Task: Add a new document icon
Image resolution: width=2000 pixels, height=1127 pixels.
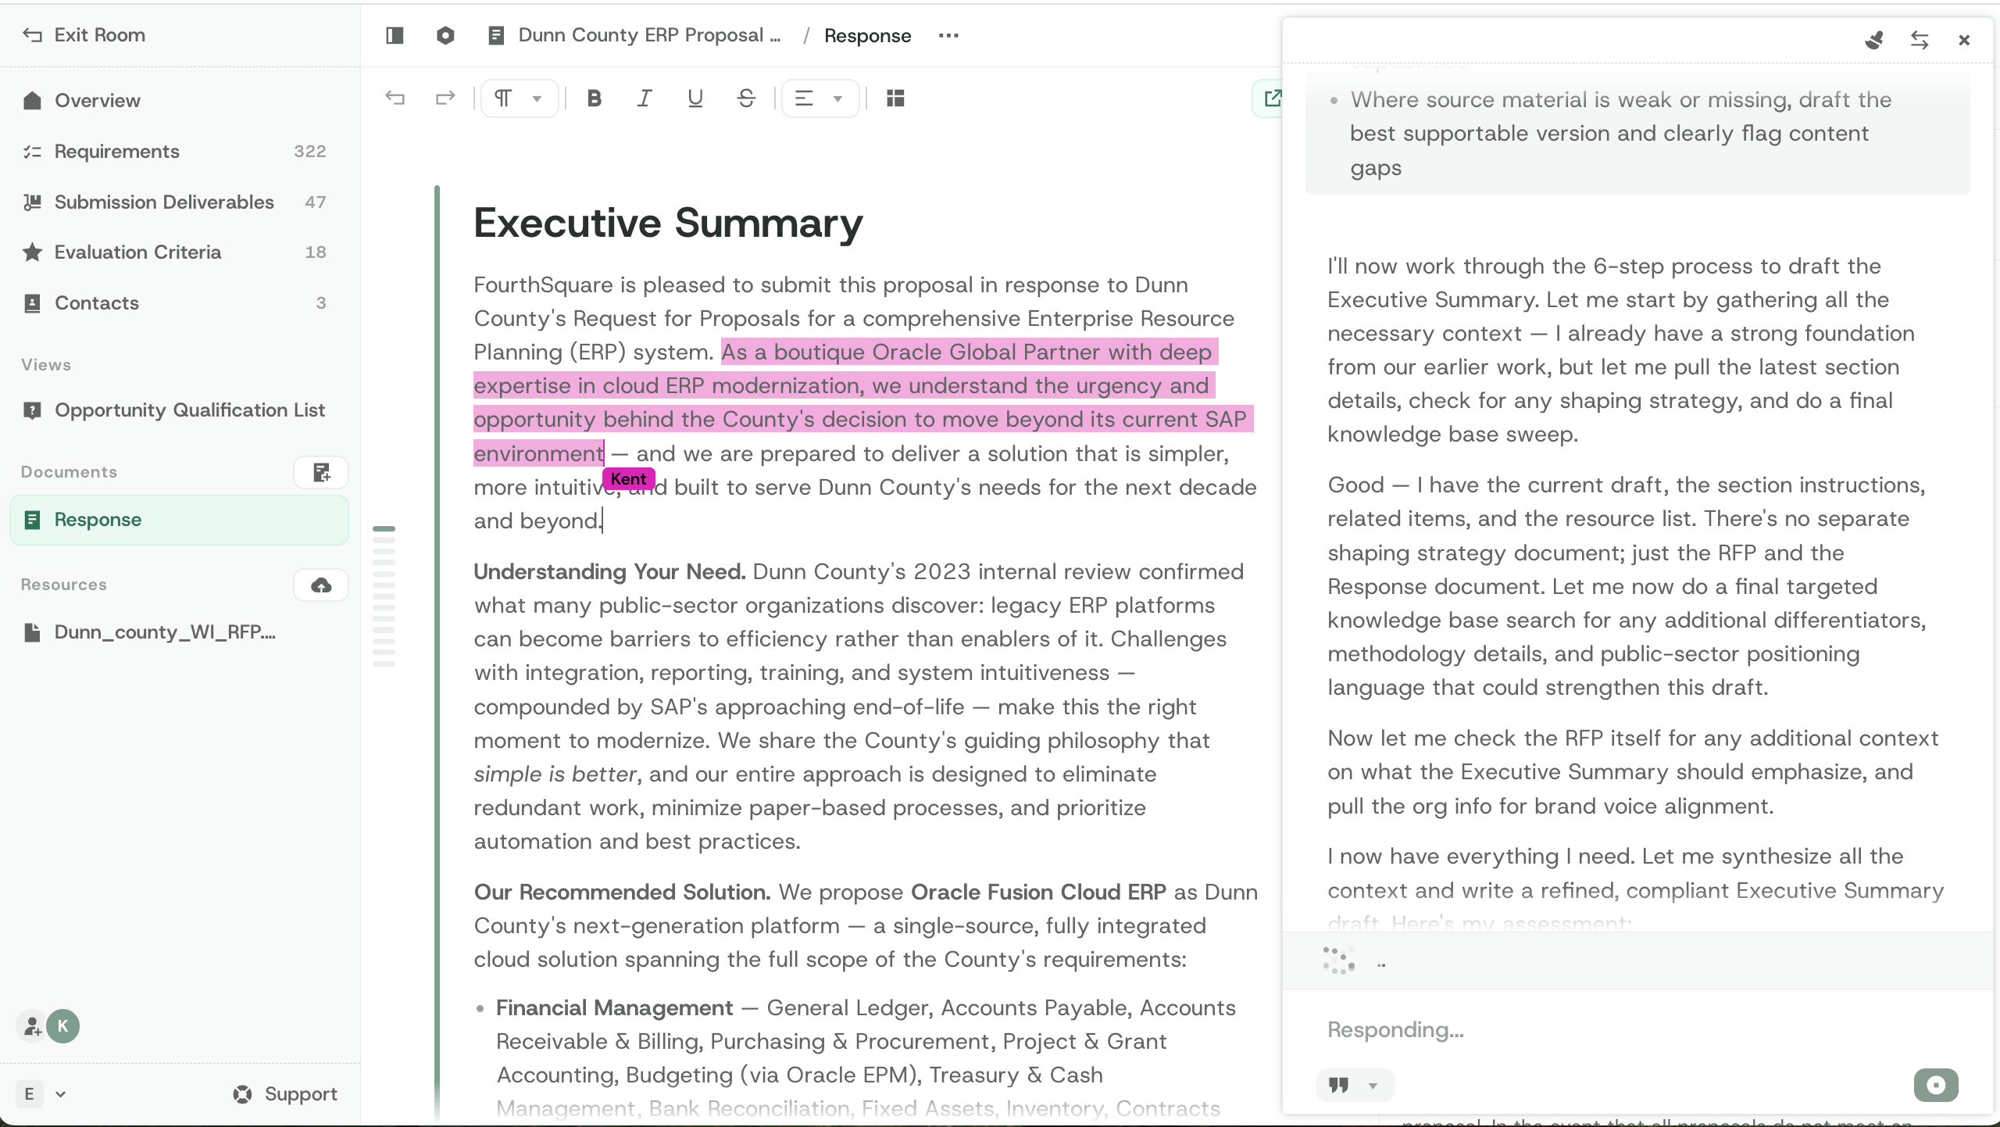Action: pyautogui.click(x=321, y=472)
